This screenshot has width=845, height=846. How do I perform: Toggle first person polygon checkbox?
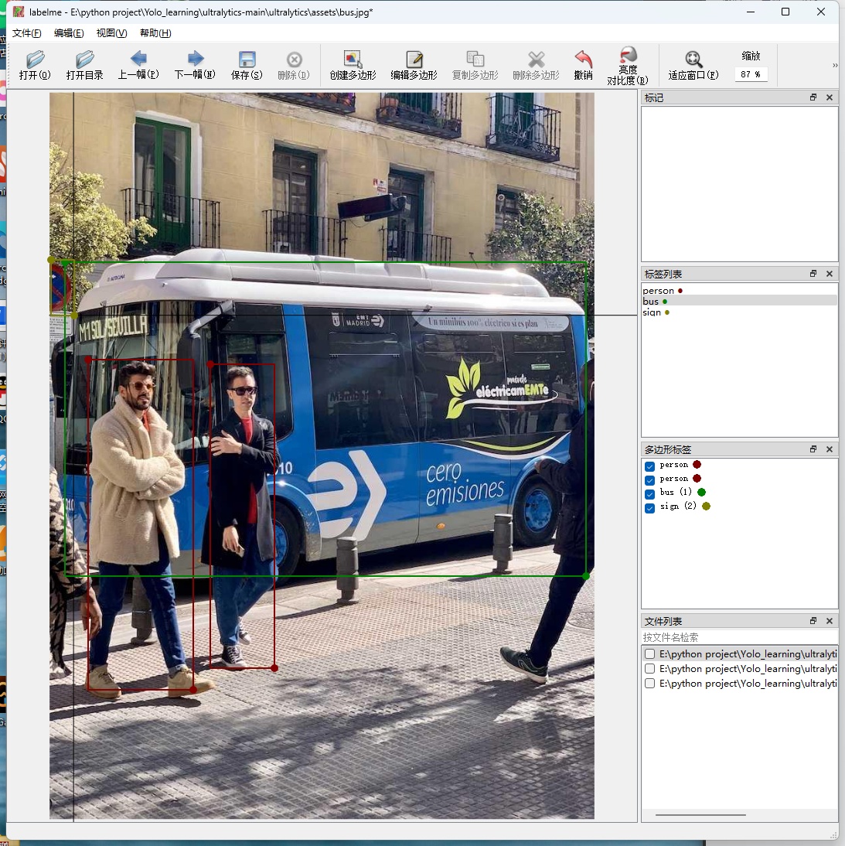click(x=650, y=466)
